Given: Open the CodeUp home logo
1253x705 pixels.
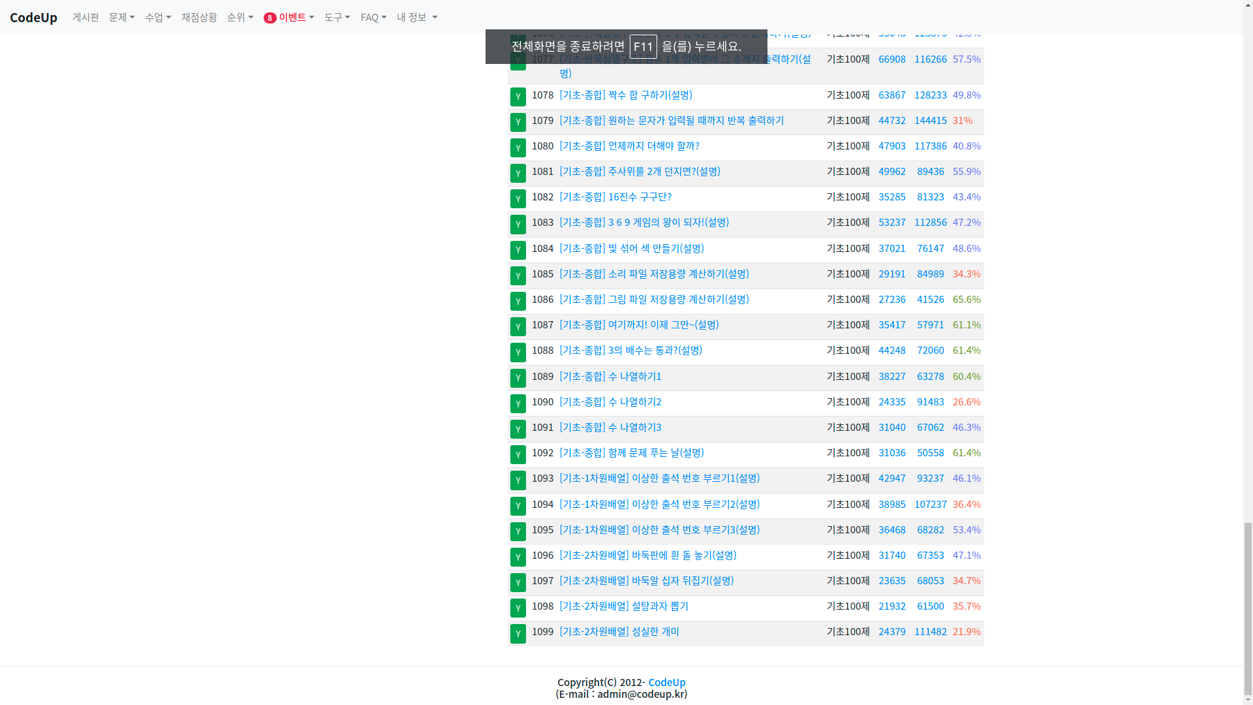Looking at the screenshot, I should tap(33, 18).
